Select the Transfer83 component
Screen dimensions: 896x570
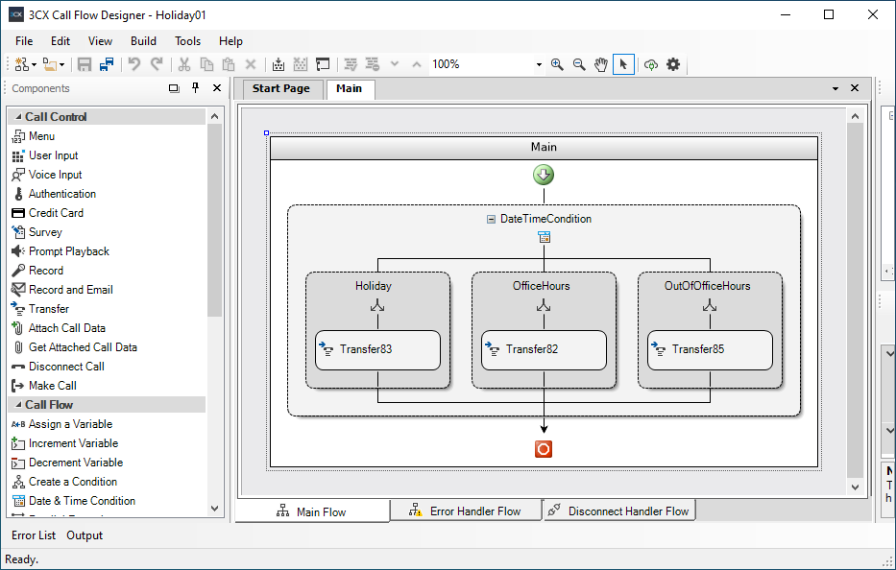coord(377,349)
